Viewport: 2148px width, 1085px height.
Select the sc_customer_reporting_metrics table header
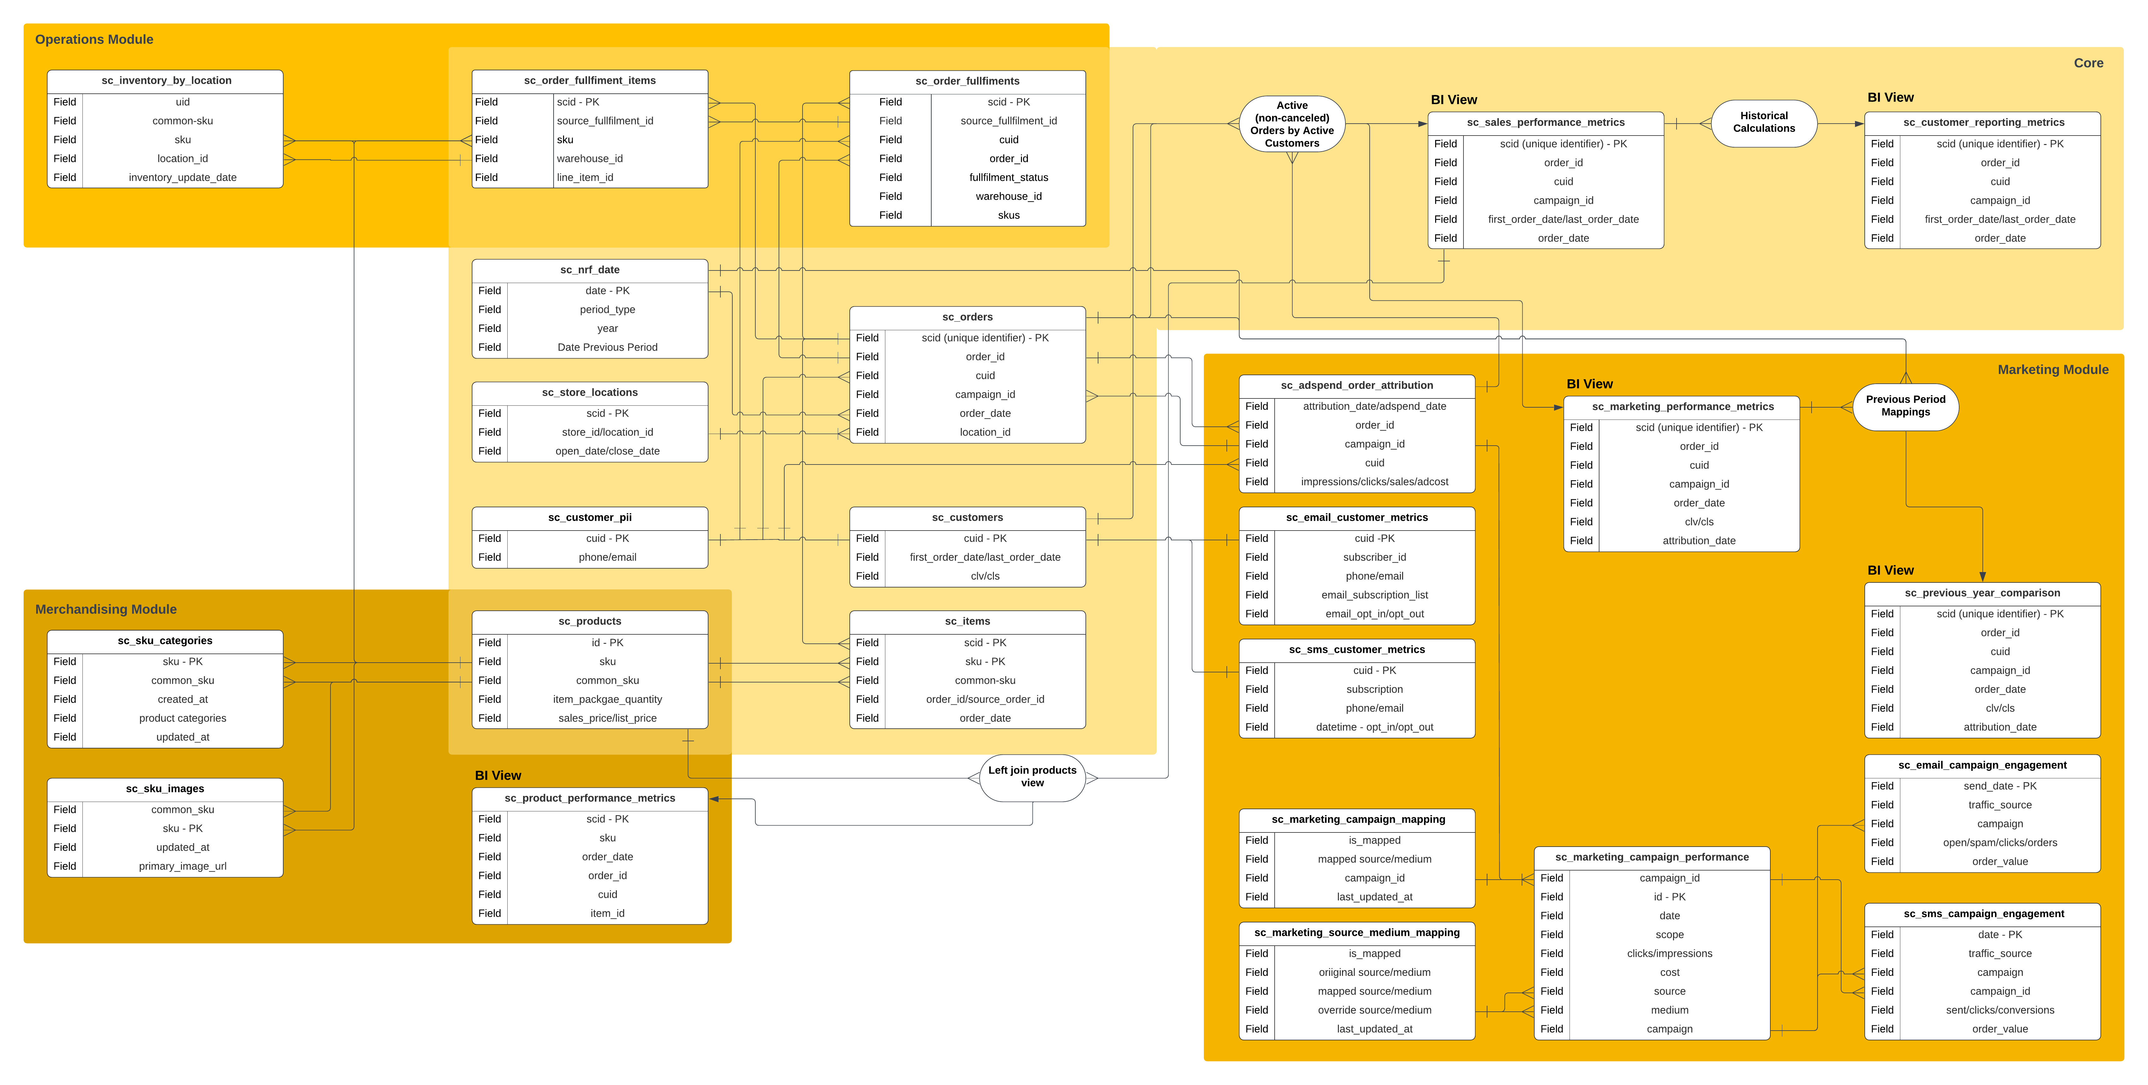[1982, 123]
